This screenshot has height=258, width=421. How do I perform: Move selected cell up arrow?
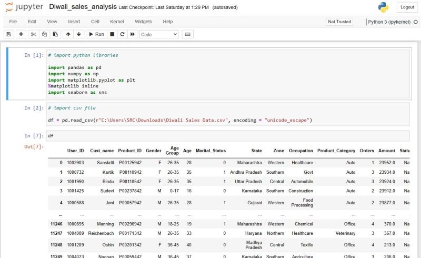tap(68, 34)
